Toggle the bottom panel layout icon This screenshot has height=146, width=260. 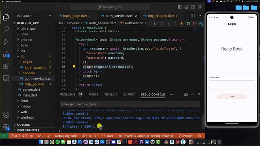coord(186,7)
